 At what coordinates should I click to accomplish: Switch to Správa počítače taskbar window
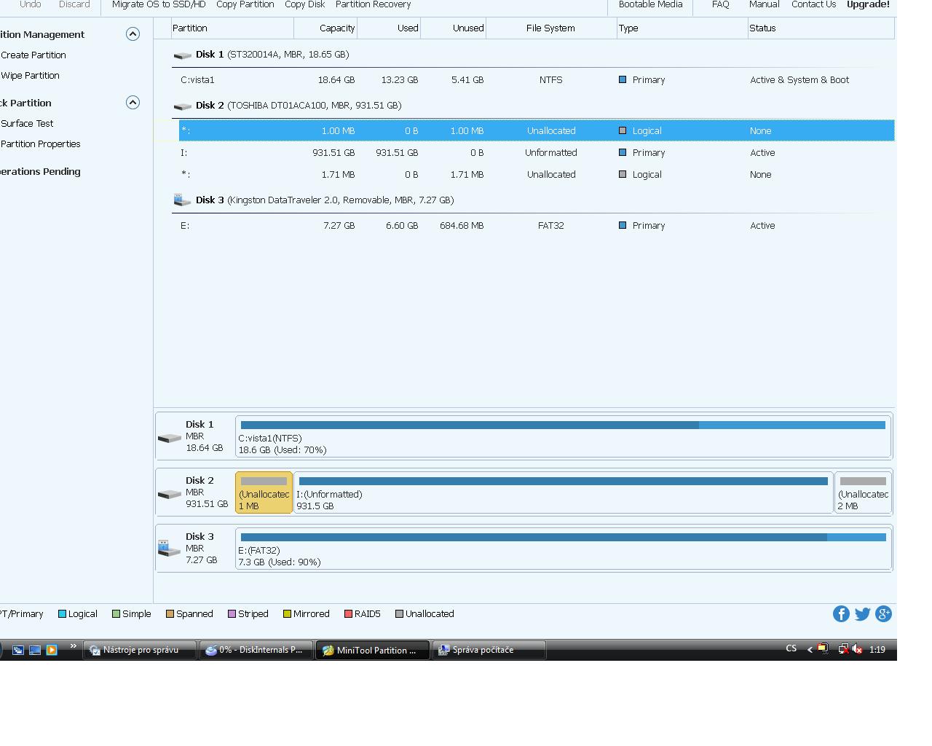click(x=489, y=650)
